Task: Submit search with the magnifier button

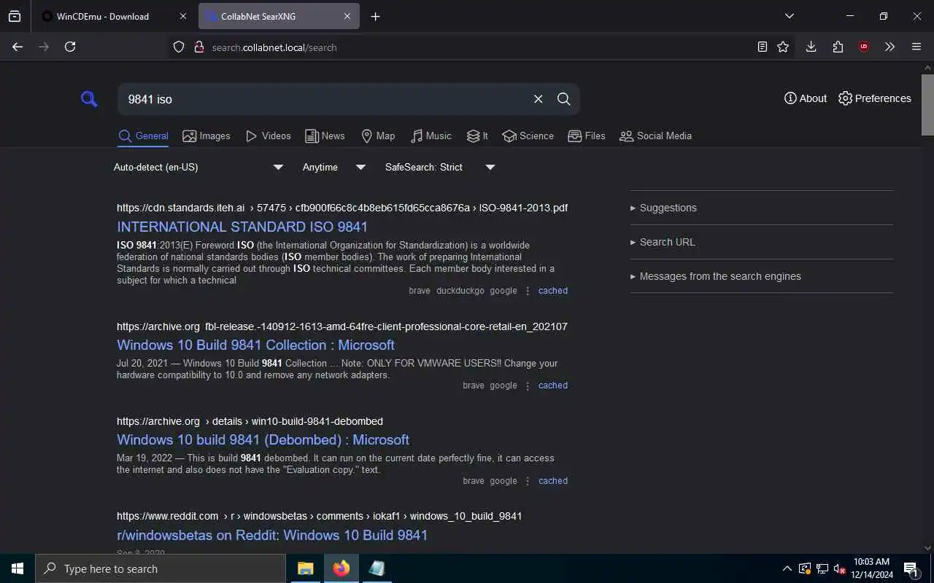Action: click(564, 99)
